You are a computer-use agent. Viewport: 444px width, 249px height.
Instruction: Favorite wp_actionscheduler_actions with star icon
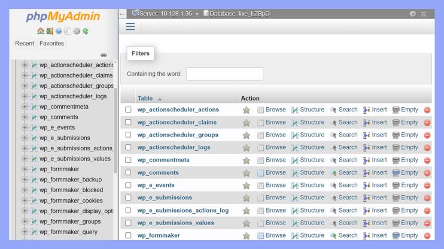[x=247, y=110]
